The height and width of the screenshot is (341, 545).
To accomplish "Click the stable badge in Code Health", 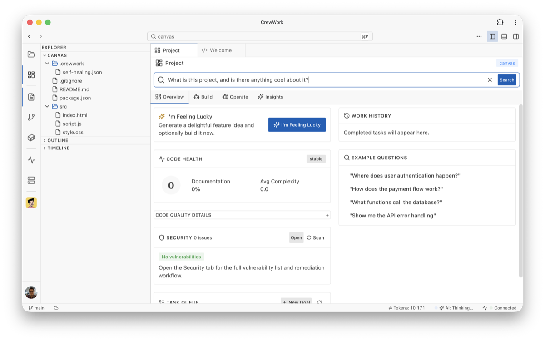I will [316, 159].
